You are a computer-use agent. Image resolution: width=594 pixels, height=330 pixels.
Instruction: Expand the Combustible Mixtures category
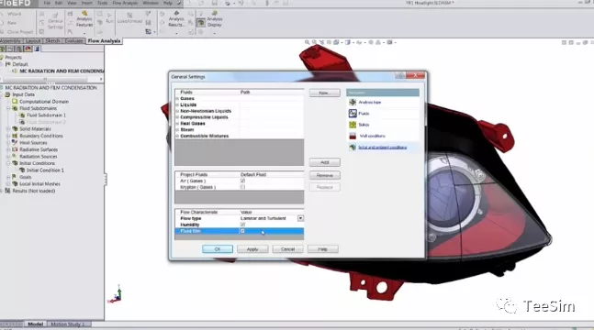point(177,136)
